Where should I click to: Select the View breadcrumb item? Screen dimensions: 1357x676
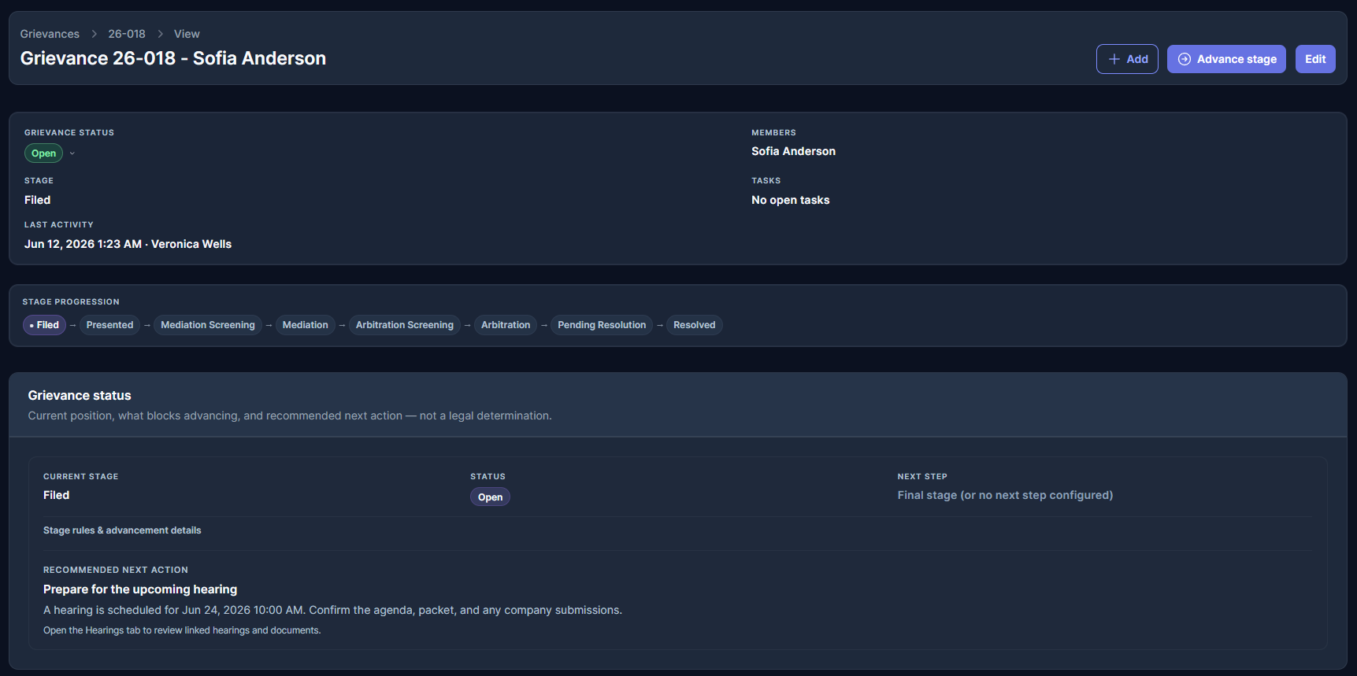click(187, 34)
